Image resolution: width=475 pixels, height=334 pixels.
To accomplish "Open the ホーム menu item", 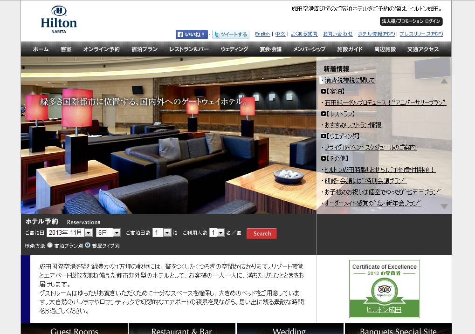I will [x=41, y=49].
